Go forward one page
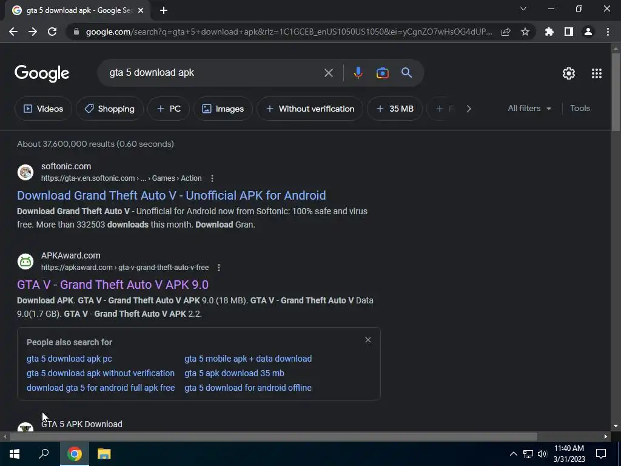Screen dimensions: 621x466 click(33, 32)
